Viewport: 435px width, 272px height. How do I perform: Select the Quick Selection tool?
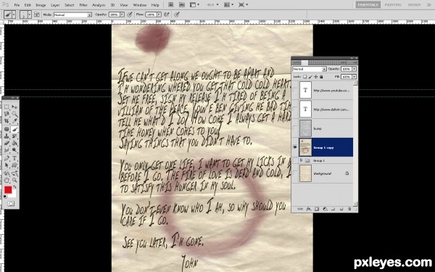[x=14, y=114]
